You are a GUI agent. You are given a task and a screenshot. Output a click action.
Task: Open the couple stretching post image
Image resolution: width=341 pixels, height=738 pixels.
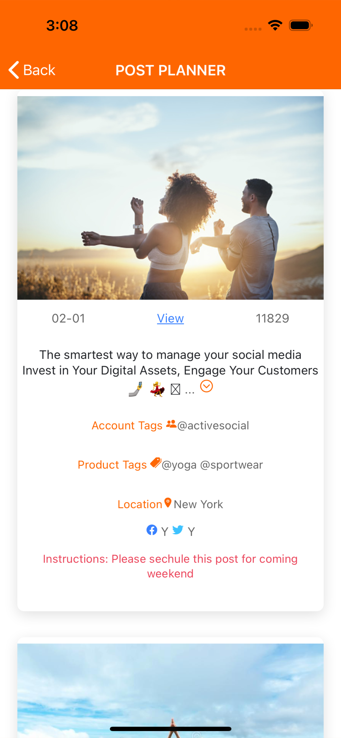170,198
